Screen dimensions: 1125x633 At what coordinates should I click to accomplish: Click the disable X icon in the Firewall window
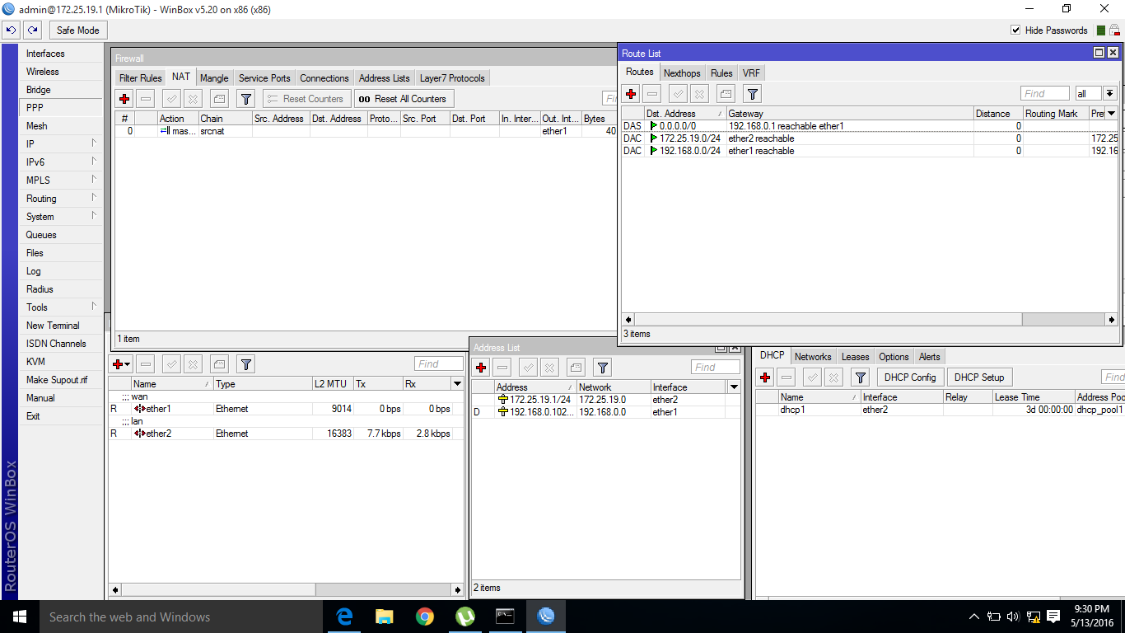(193, 99)
